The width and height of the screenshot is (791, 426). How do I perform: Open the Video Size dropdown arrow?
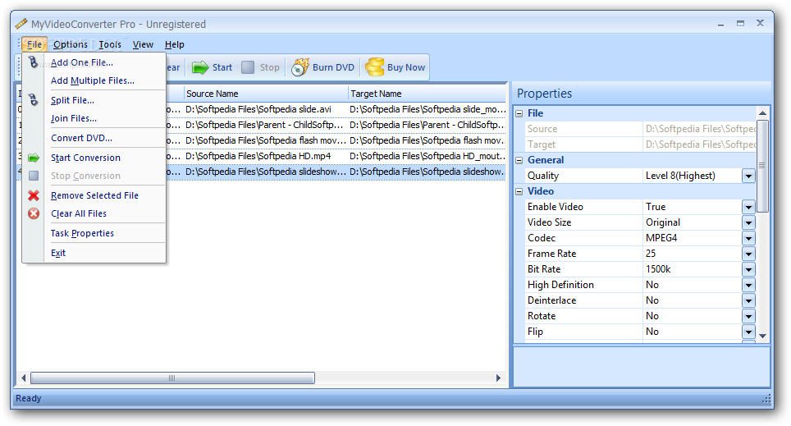tap(748, 223)
